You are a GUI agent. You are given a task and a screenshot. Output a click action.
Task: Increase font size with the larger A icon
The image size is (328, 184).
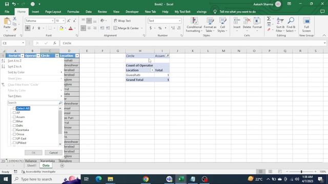69,20
